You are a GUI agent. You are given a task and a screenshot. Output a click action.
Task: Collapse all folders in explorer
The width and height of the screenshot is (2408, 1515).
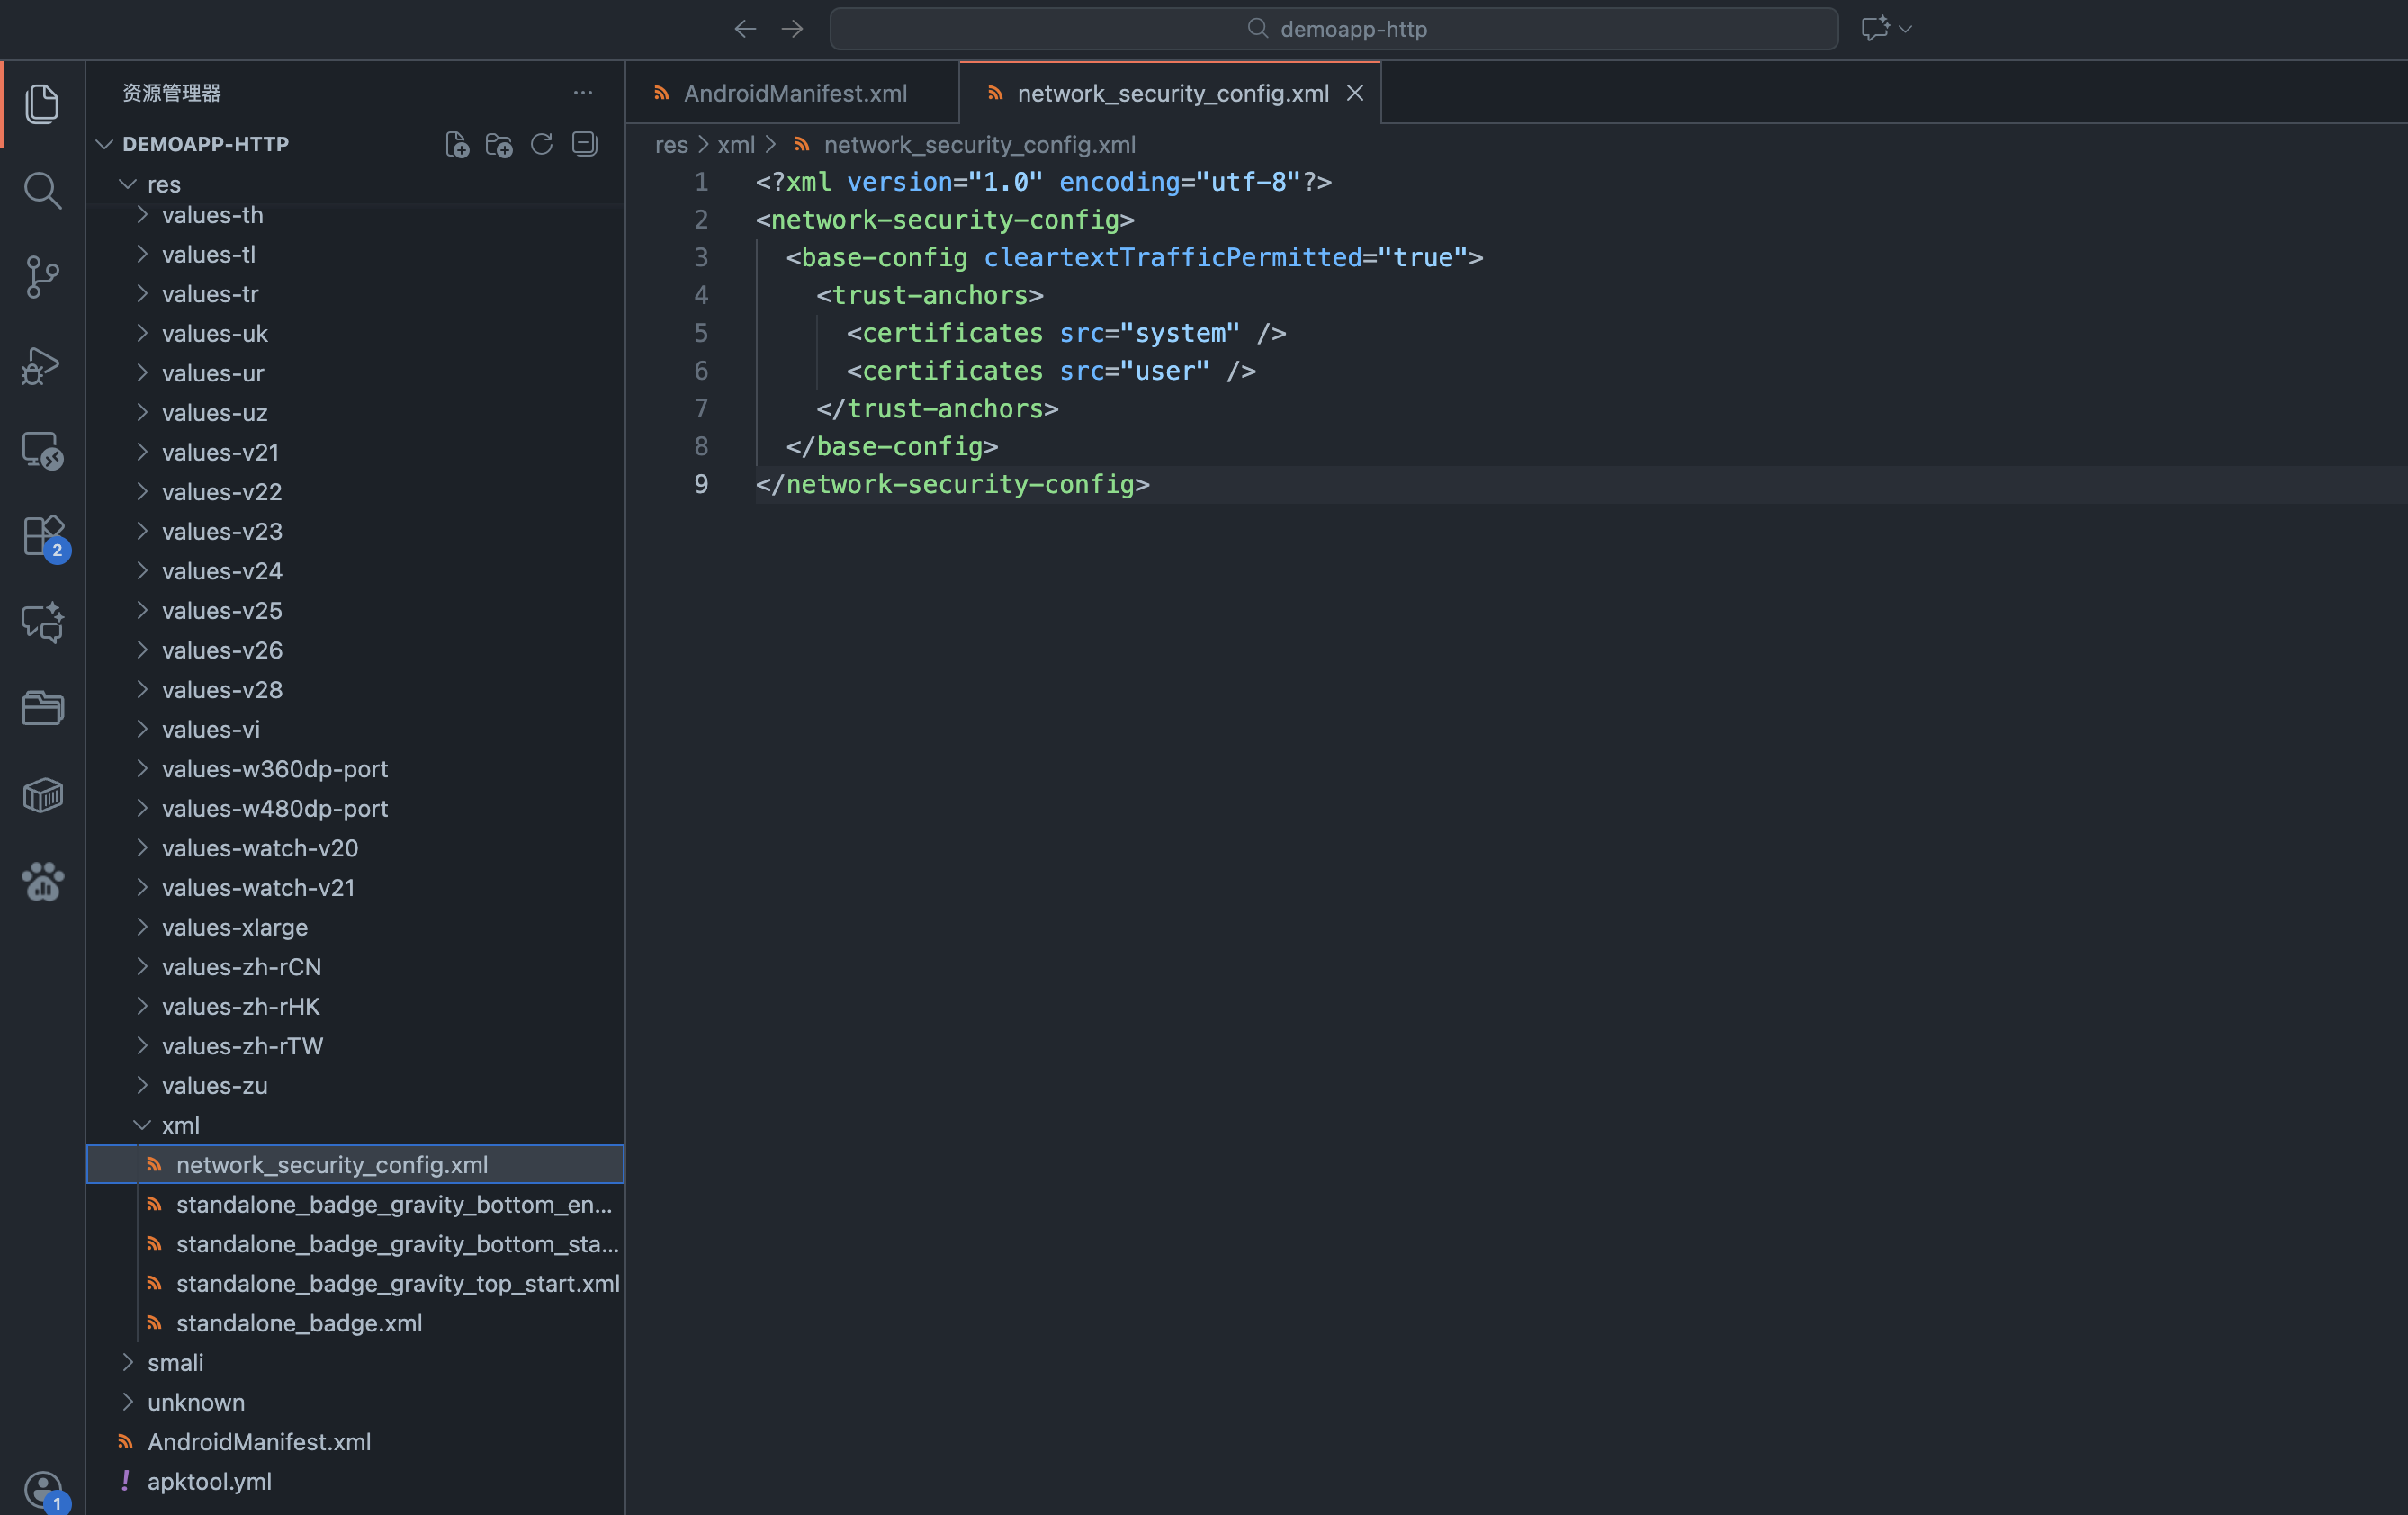(584, 145)
